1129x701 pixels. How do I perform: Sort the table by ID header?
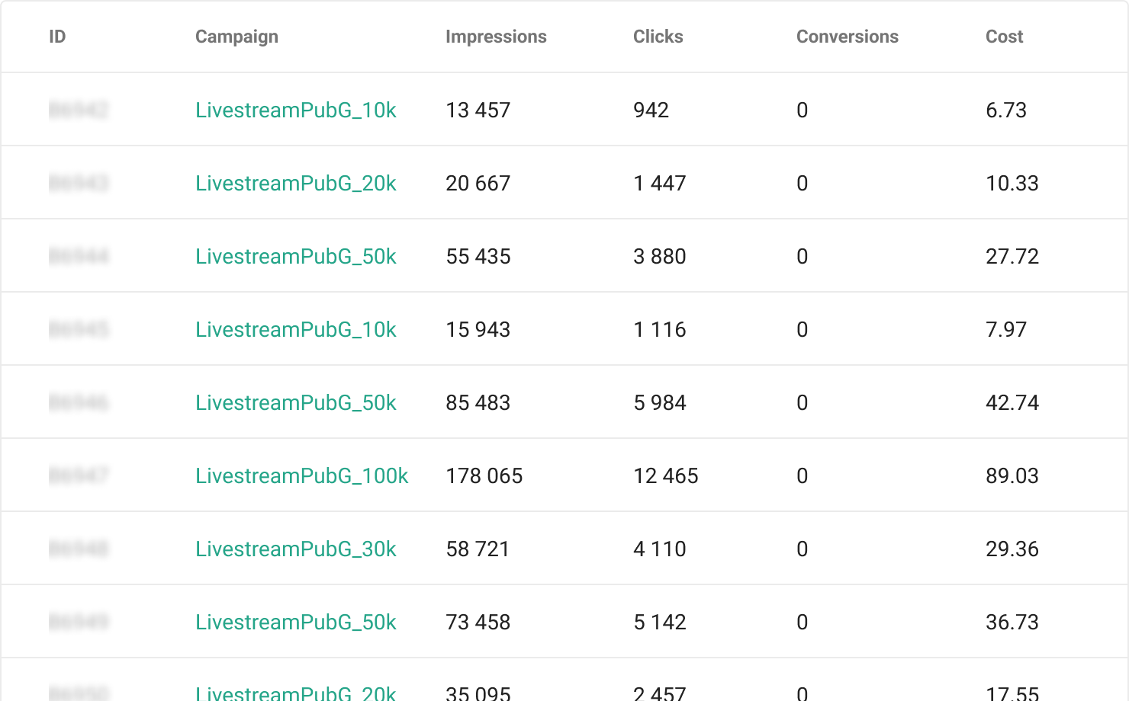tap(56, 37)
